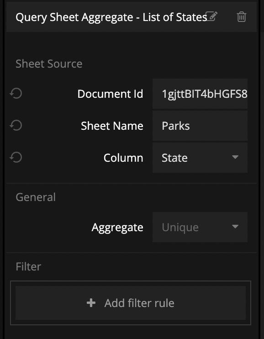Click the revert icon next to Sheet Name
This screenshot has width=264, height=339.
[x=16, y=125]
